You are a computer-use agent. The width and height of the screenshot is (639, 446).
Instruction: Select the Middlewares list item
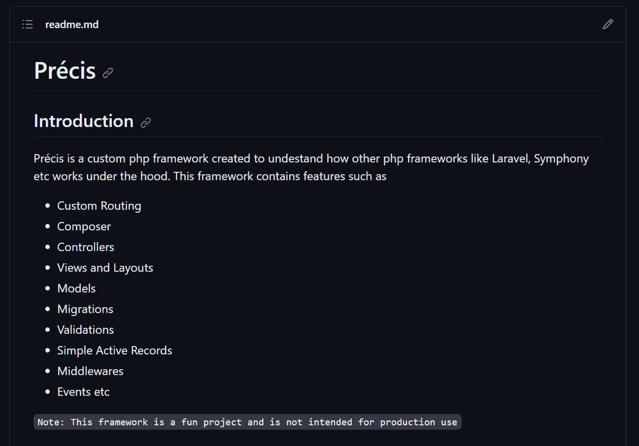coord(90,371)
